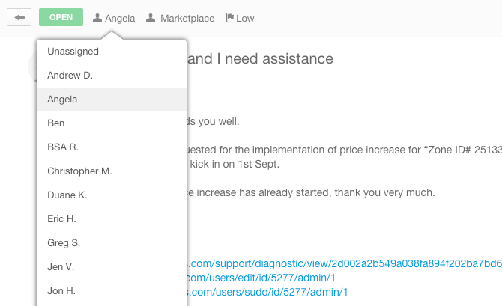Choose Jen V. as assignee
Screen dimensions: 502x306
pos(112,267)
